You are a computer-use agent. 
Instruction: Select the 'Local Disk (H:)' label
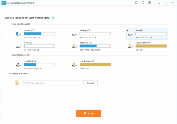click(30, 61)
